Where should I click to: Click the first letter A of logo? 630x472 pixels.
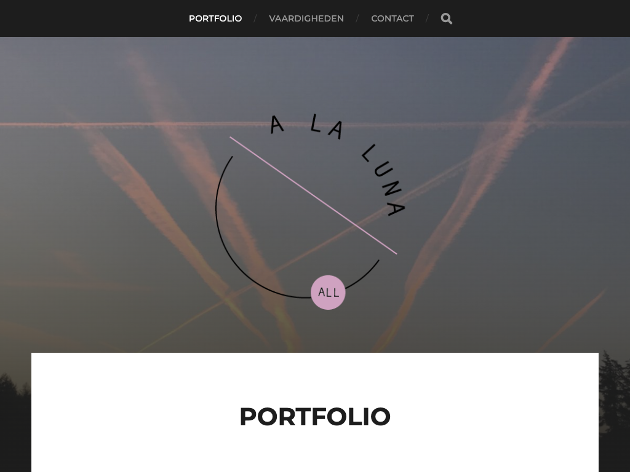tap(276, 124)
